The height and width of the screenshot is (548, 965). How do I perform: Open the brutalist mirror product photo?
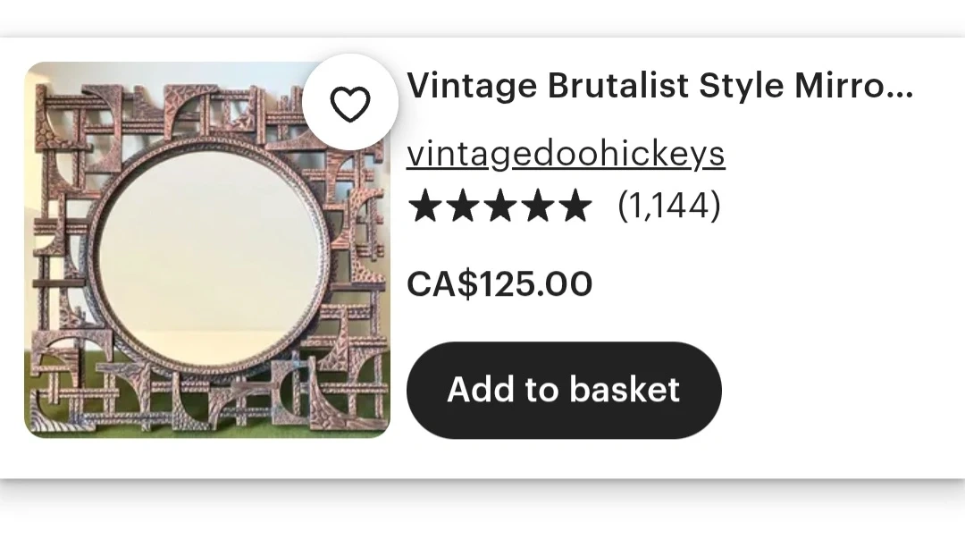click(207, 250)
